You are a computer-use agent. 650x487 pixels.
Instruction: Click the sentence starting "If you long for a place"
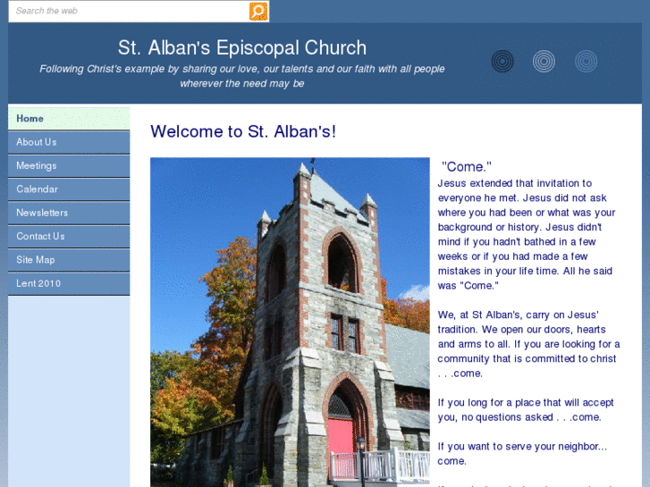pos(526,410)
